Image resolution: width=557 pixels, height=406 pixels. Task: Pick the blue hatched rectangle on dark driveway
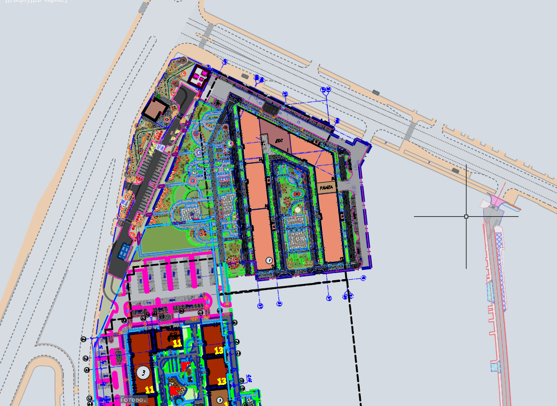(x=124, y=250)
